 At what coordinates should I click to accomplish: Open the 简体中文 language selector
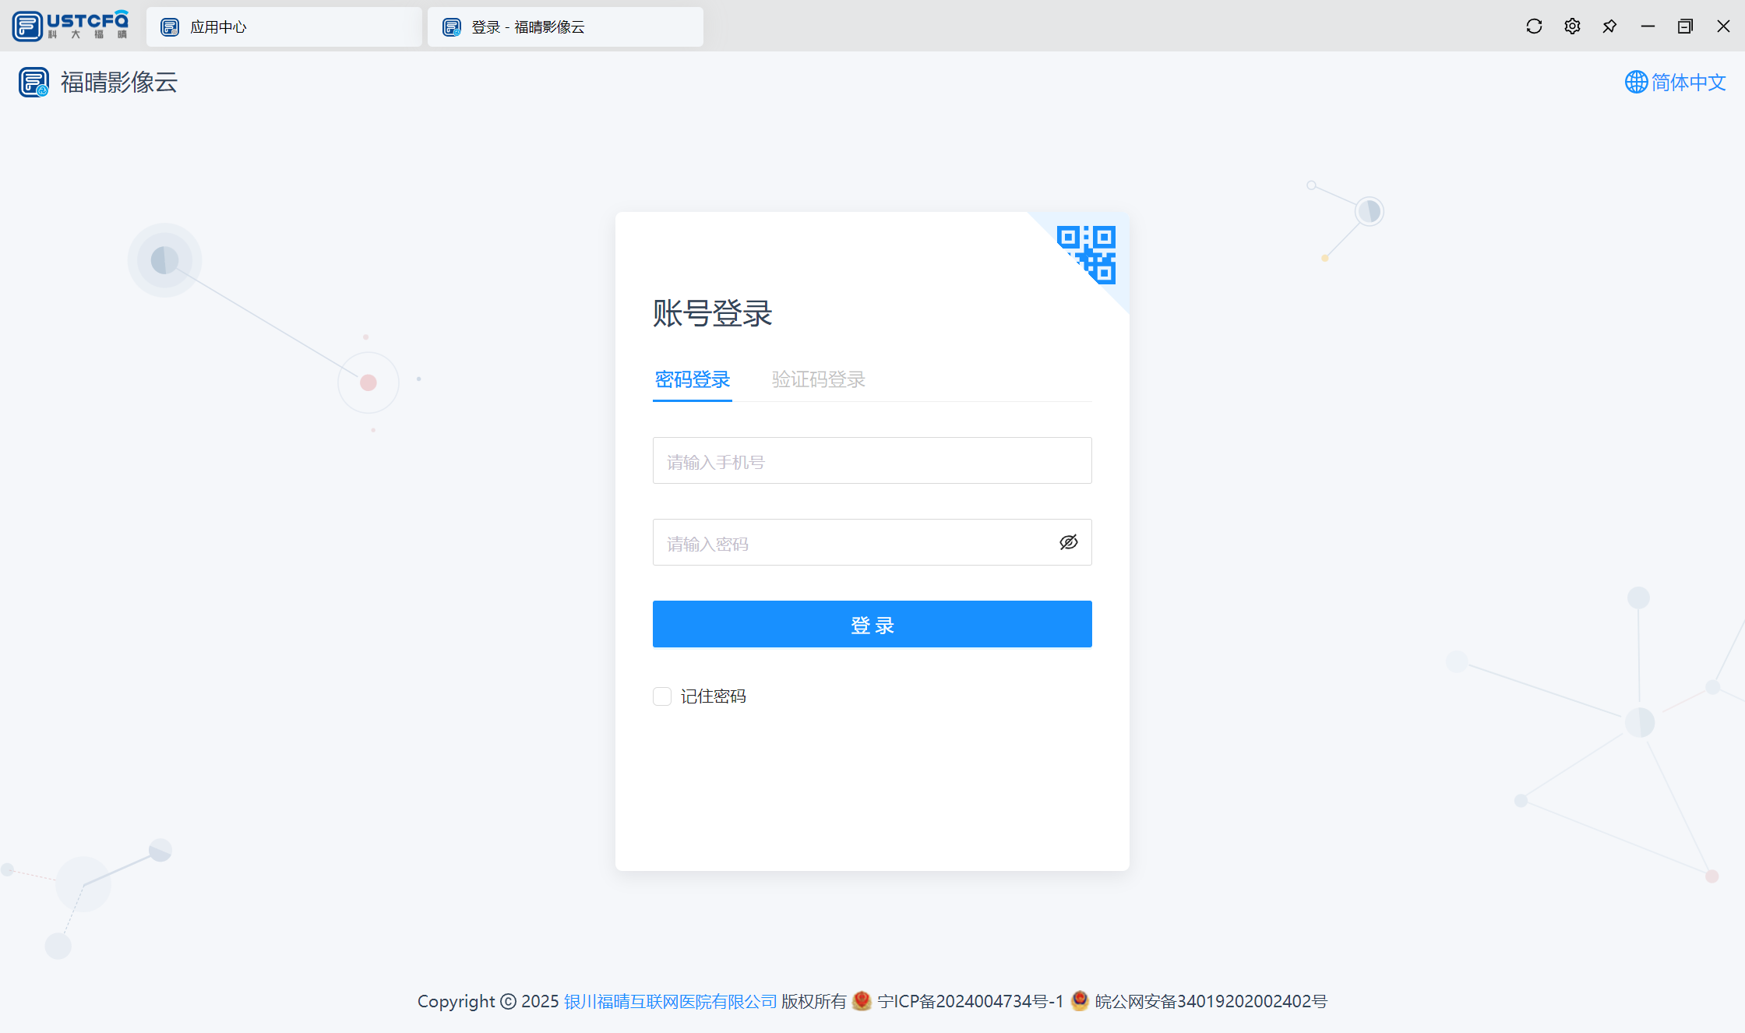coord(1688,82)
